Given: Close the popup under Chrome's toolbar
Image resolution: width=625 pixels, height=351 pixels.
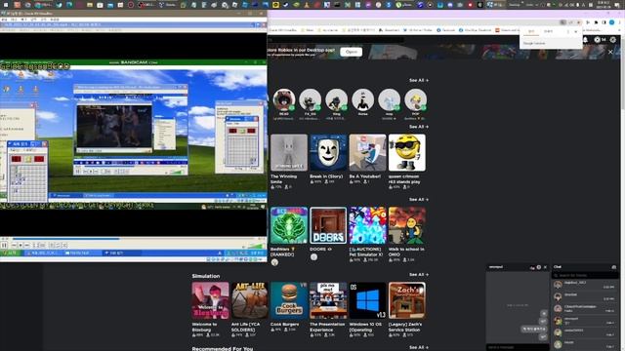Looking at the screenshot, I should (x=575, y=31).
